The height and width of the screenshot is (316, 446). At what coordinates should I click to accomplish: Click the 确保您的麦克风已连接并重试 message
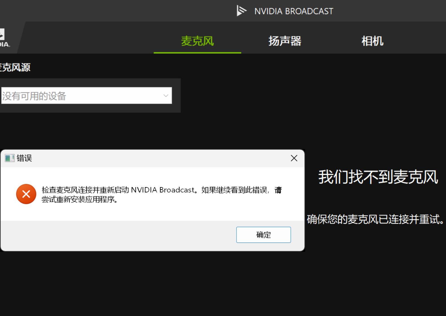[376, 219]
